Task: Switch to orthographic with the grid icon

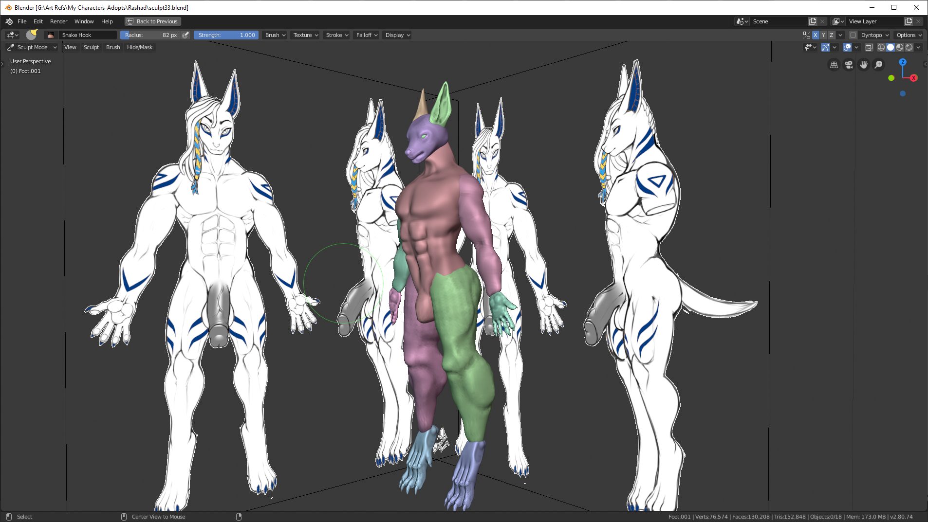Action: 834,65
